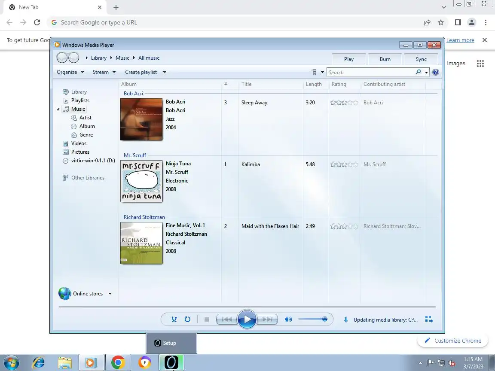Select Music in the breadcrumb
Screen dimensions: 495x371
[122, 58]
